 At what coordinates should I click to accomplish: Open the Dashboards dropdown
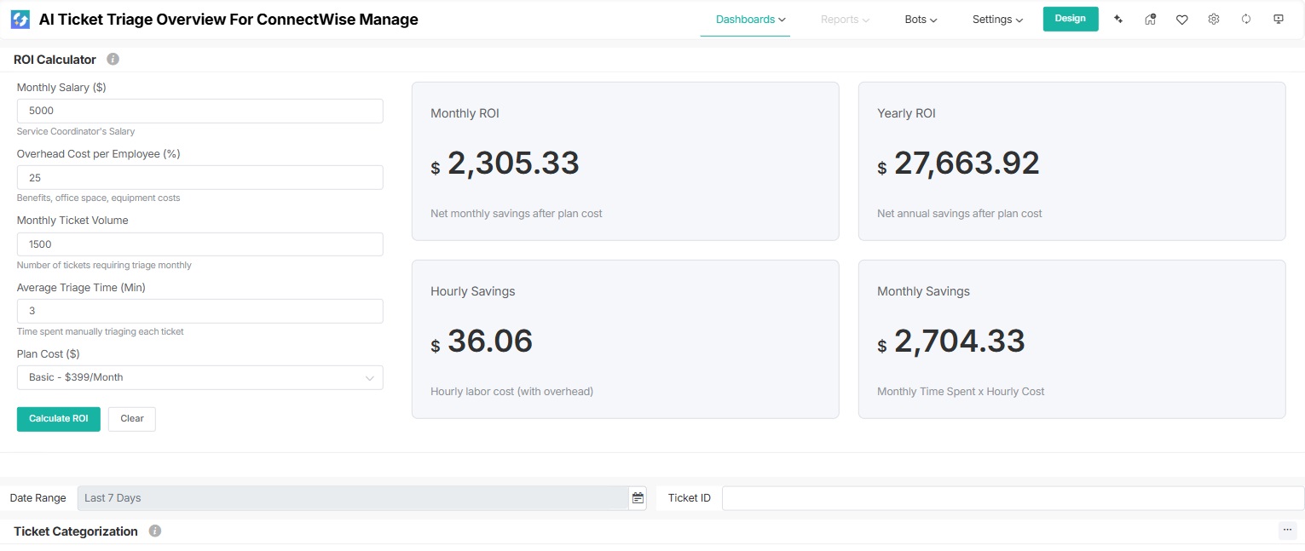pos(746,18)
